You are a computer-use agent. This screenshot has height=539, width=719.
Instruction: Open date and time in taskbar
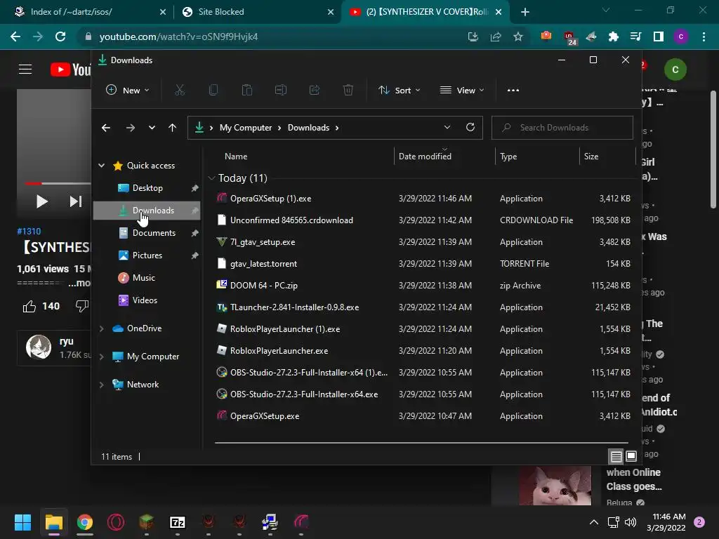pyautogui.click(x=666, y=522)
